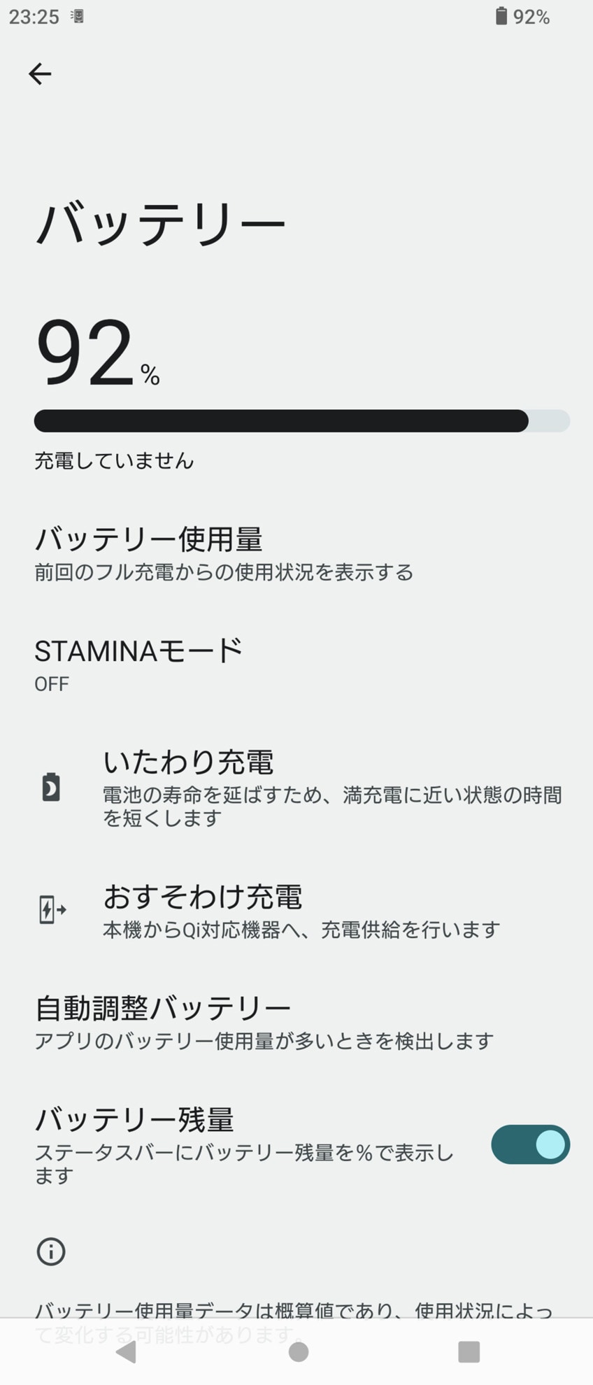Tap the status bar battery icon
Screen dimensions: 593x1385
tap(501, 16)
